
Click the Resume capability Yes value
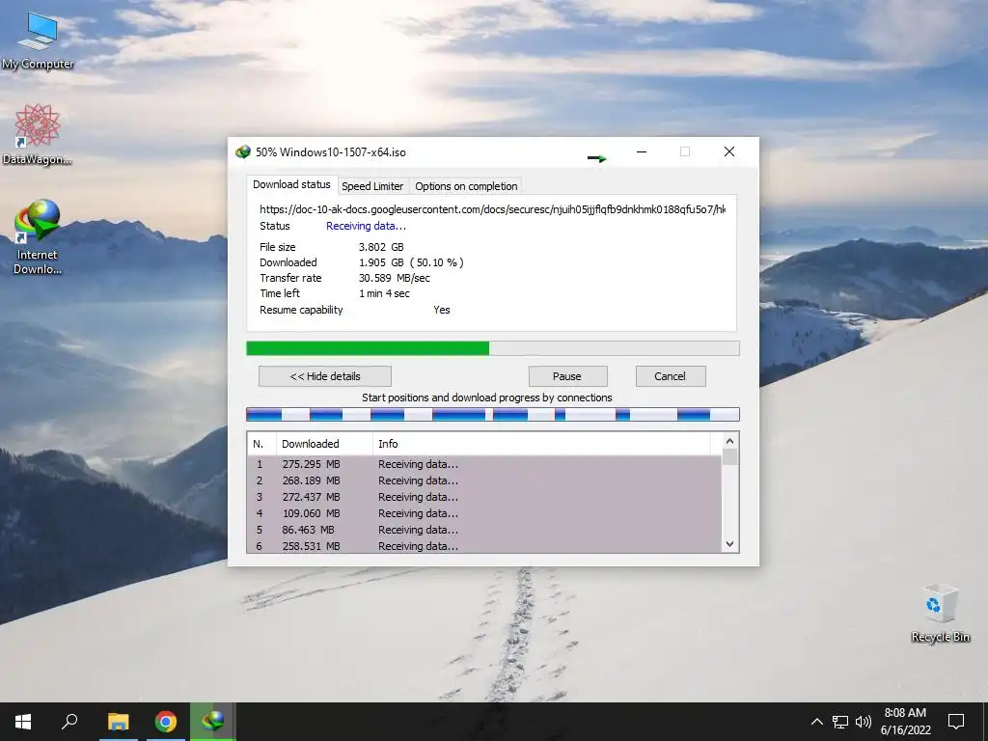[x=442, y=310]
